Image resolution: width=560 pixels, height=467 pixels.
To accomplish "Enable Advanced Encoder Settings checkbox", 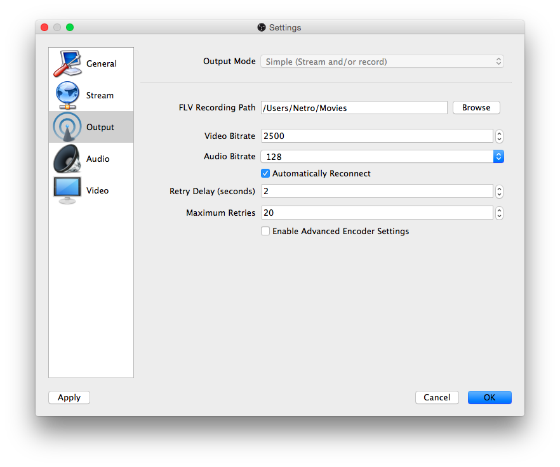I will [265, 231].
